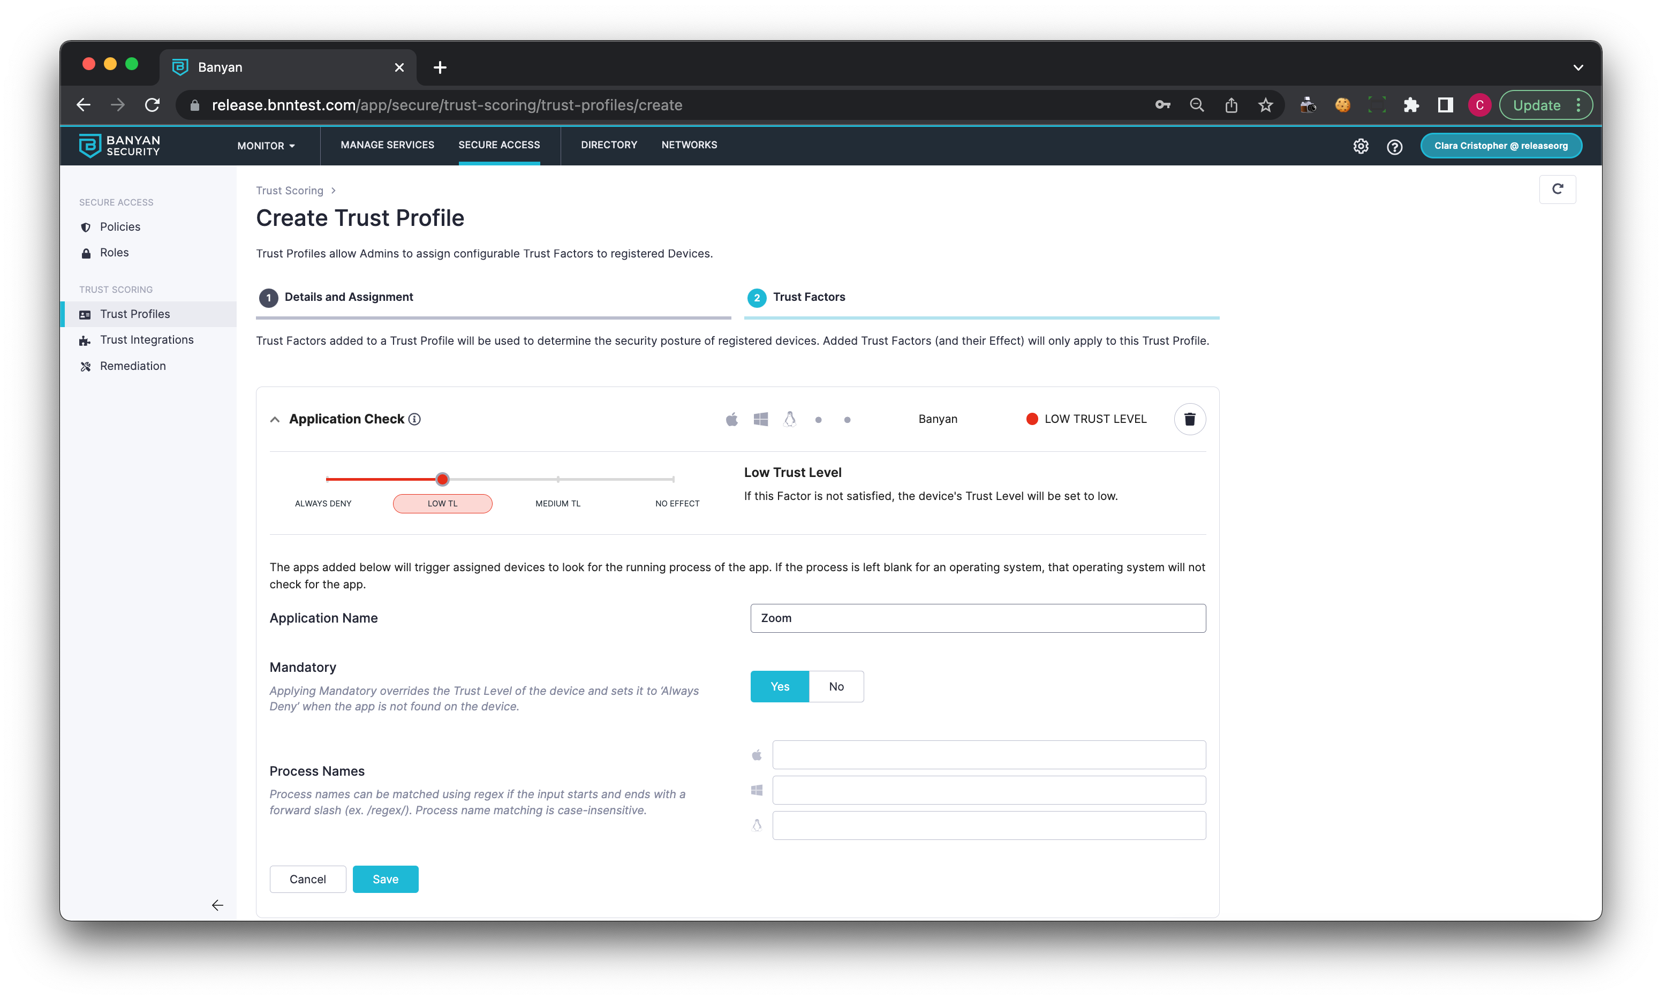This screenshot has height=1000, width=1662.
Task: Set Mandatory to No
Action: 836,686
